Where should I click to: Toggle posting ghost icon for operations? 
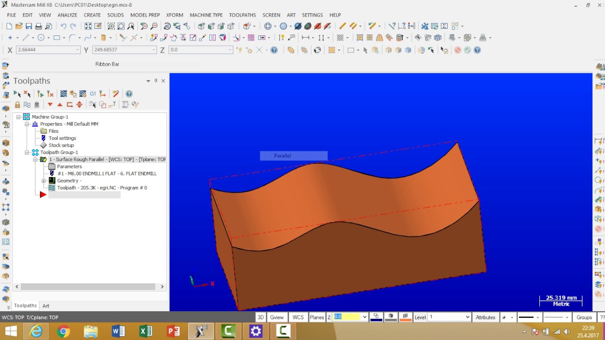(37, 104)
